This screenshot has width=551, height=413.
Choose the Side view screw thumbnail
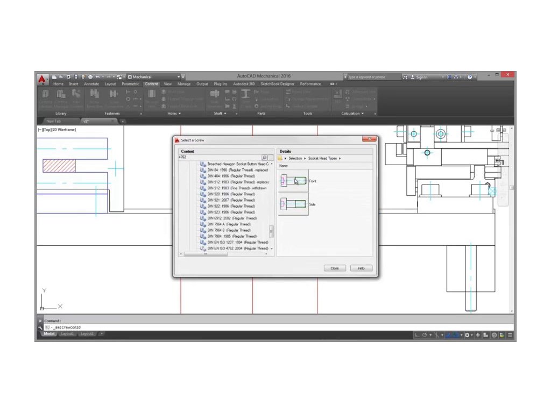(293, 204)
